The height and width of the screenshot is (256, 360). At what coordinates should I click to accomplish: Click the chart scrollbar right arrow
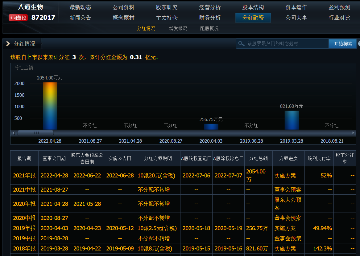point(353,133)
